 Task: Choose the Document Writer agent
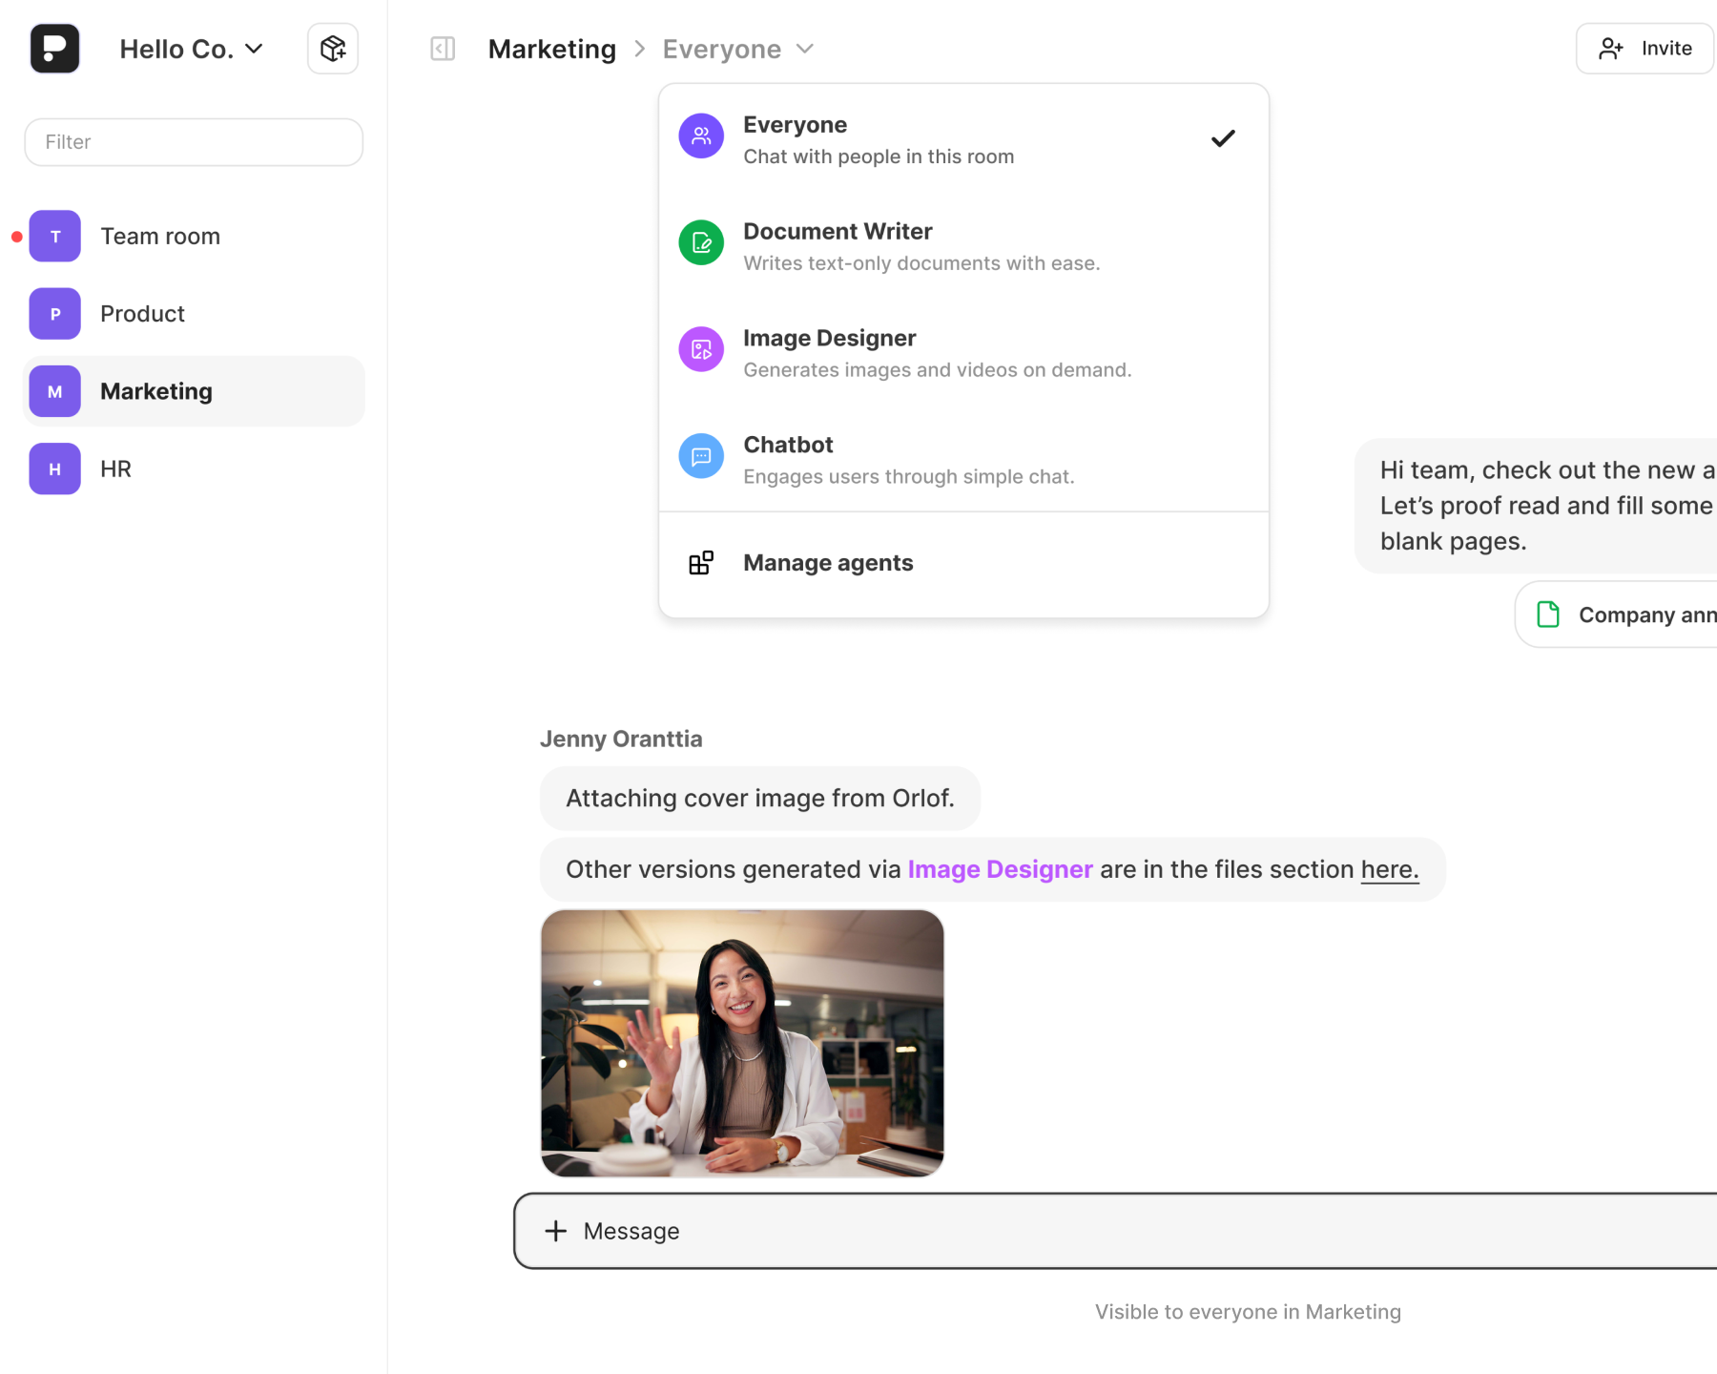[x=963, y=246]
